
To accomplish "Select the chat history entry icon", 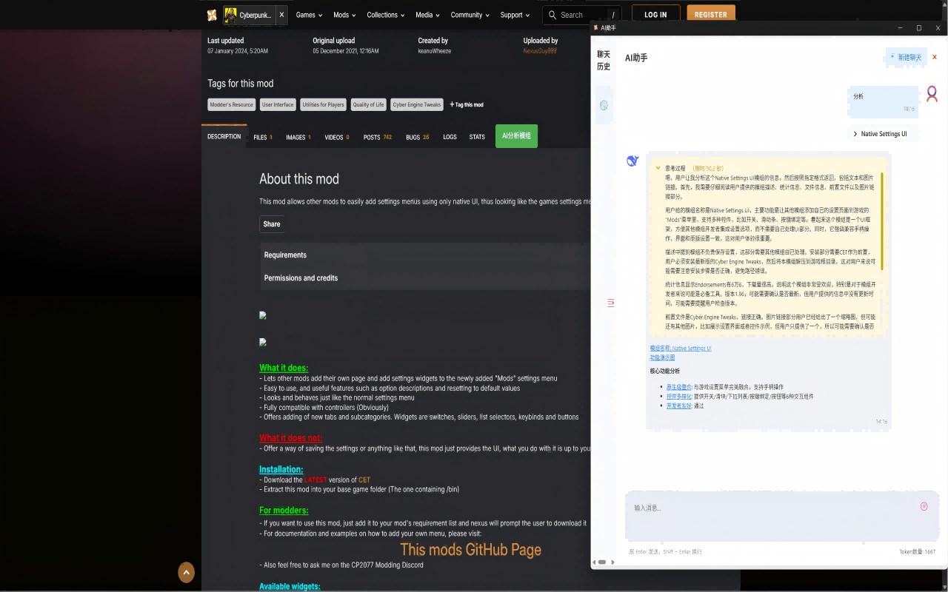I will coord(604,106).
